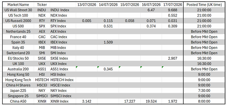Viewport: 227px width, 105px height.
Task: Select the 'Netherlands 25' cell
Action: [18, 31]
